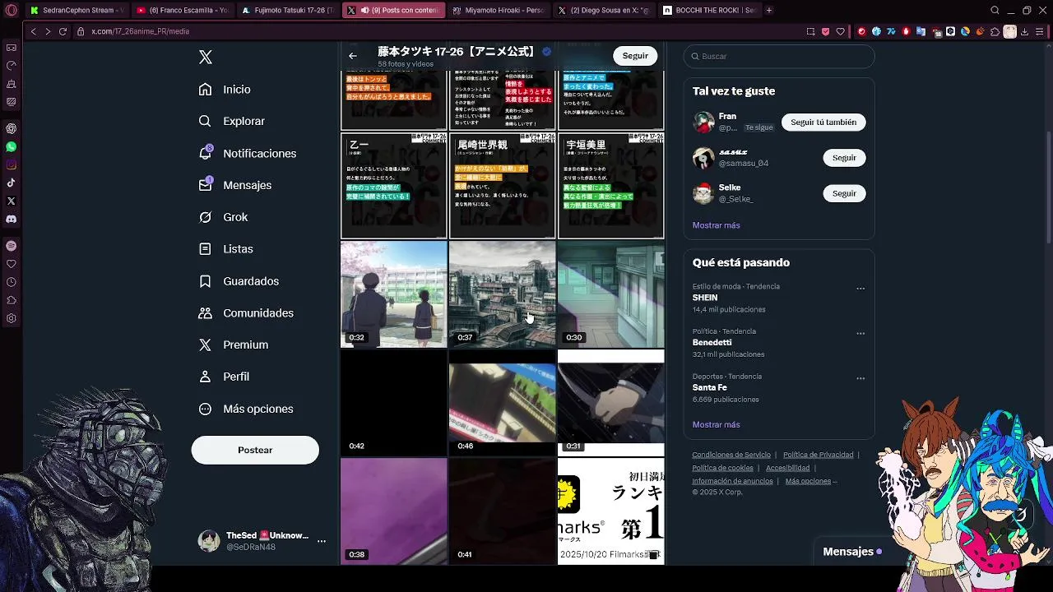Open the Benedetti trend

click(778, 343)
